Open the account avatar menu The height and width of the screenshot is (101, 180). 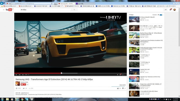tap(174, 10)
